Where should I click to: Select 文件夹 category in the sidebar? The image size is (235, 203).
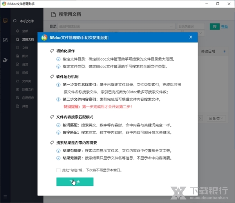coord(27,81)
